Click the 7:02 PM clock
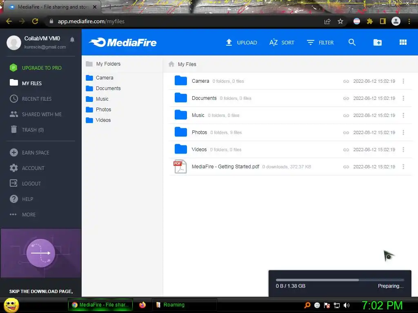 pyautogui.click(x=382, y=305)
